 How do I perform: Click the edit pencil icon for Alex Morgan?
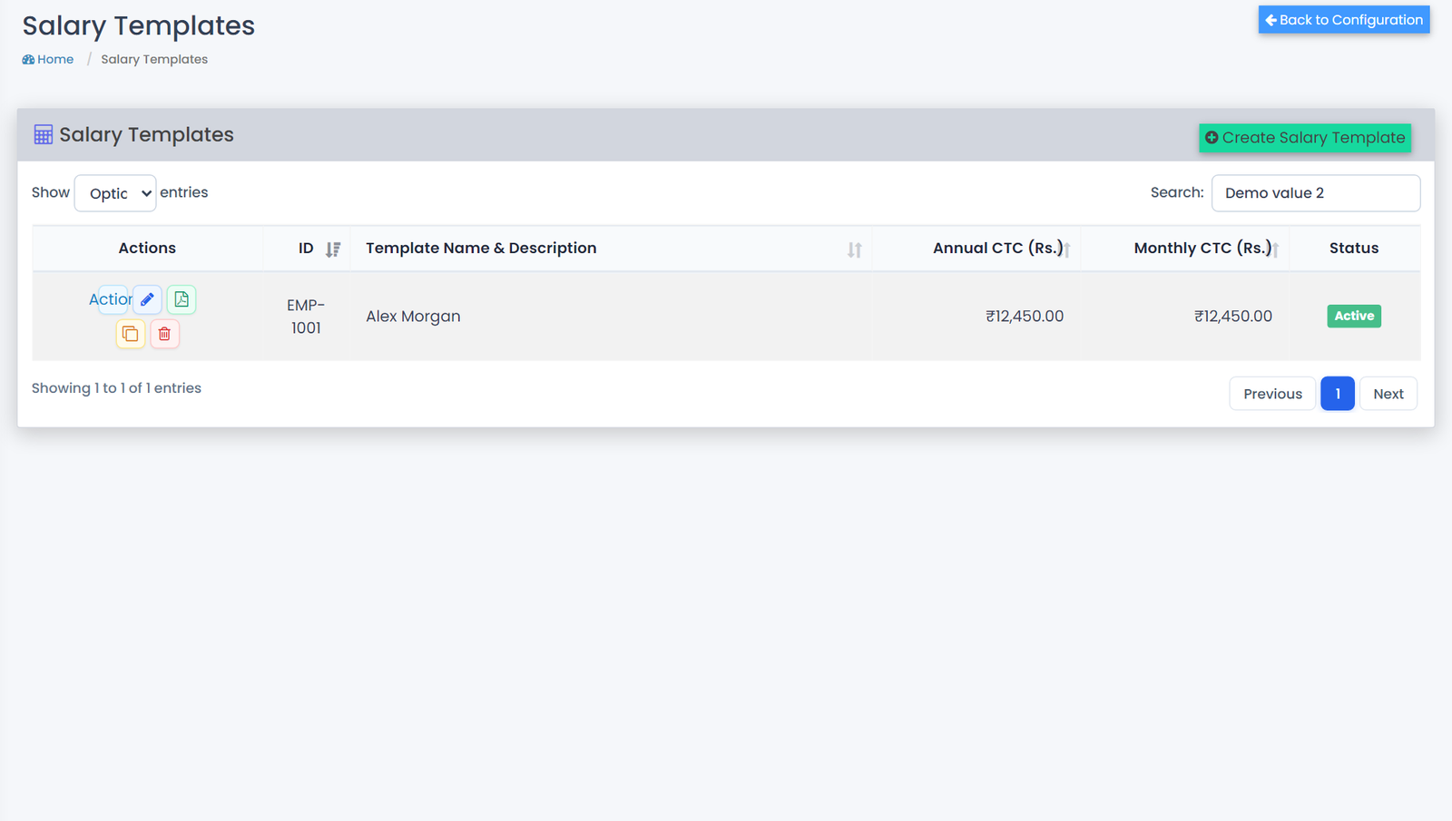click(147, 299)
